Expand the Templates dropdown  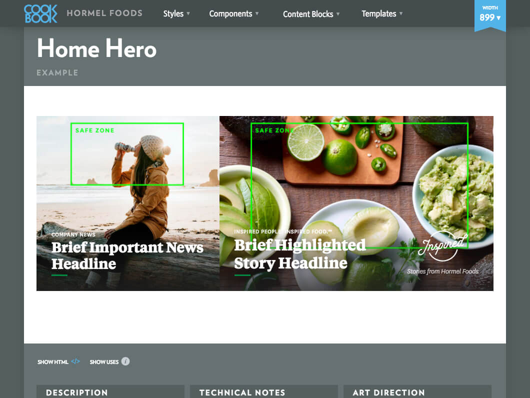pyautogui.click(x=382, y=13)
